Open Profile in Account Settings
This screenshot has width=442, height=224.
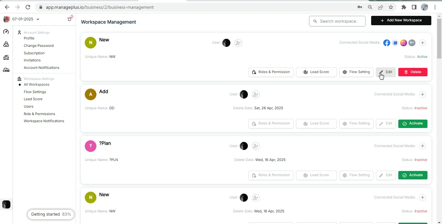point(29,38)
